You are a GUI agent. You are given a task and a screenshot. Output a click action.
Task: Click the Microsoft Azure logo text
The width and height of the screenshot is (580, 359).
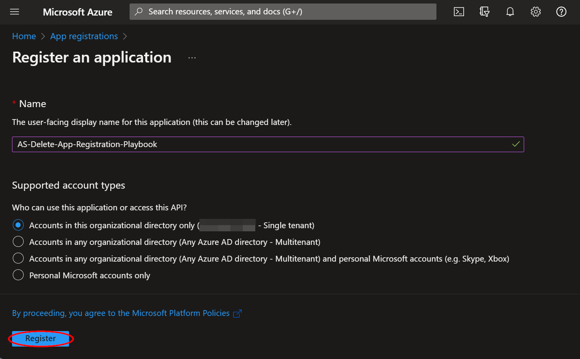(x=78, y=12)
